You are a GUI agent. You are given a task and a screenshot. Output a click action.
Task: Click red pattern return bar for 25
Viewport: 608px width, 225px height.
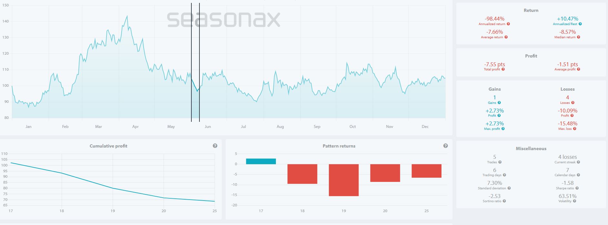[x=426, y=171]
